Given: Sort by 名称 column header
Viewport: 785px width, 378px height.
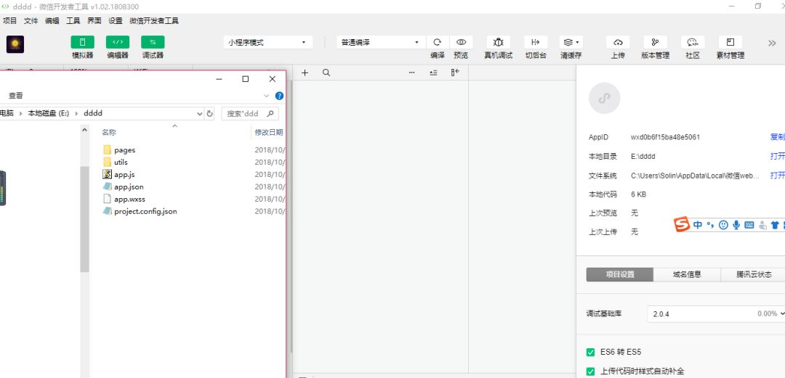Looking at the screenshot, I should (109, 133).
